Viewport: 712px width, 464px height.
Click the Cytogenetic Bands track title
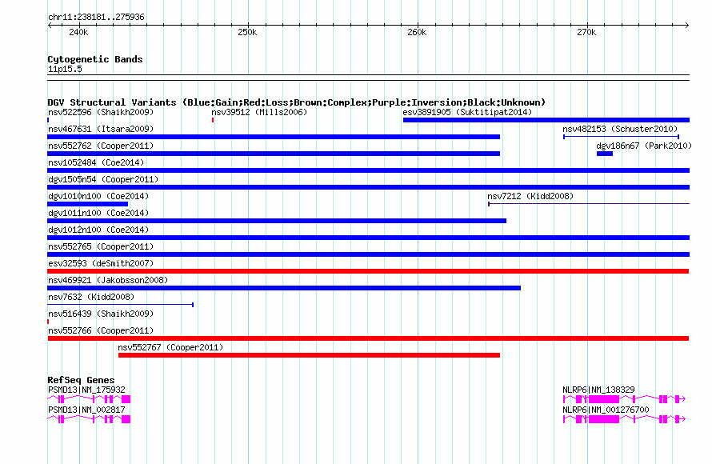(95, 59)
